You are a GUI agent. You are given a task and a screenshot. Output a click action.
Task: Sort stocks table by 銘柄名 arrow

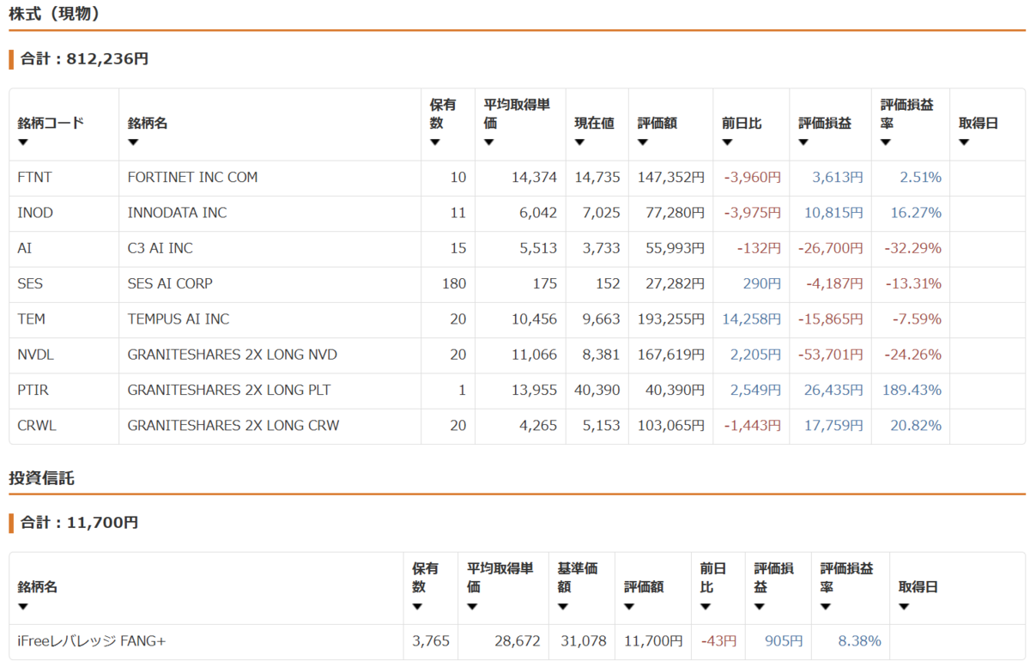pos(133,142)
